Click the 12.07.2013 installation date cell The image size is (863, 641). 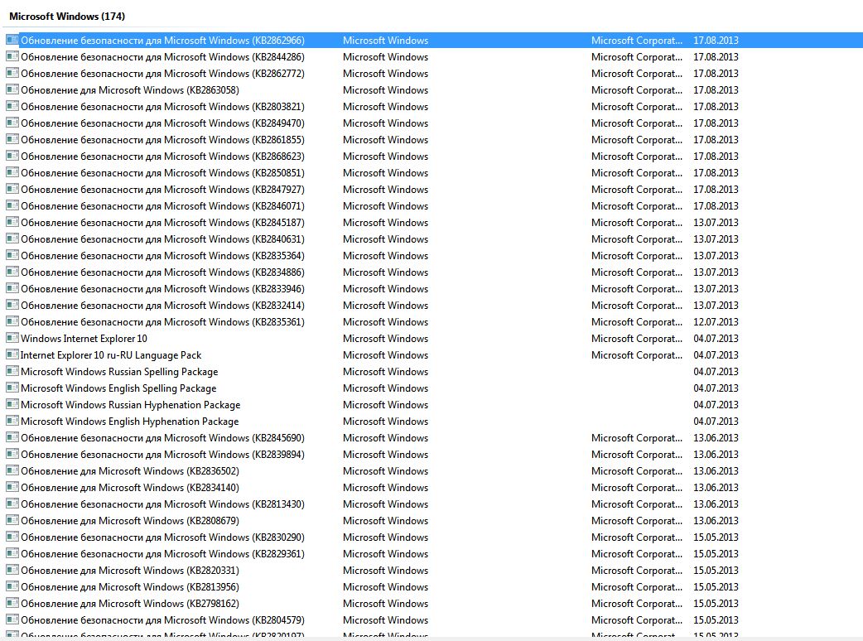(715, 322)
